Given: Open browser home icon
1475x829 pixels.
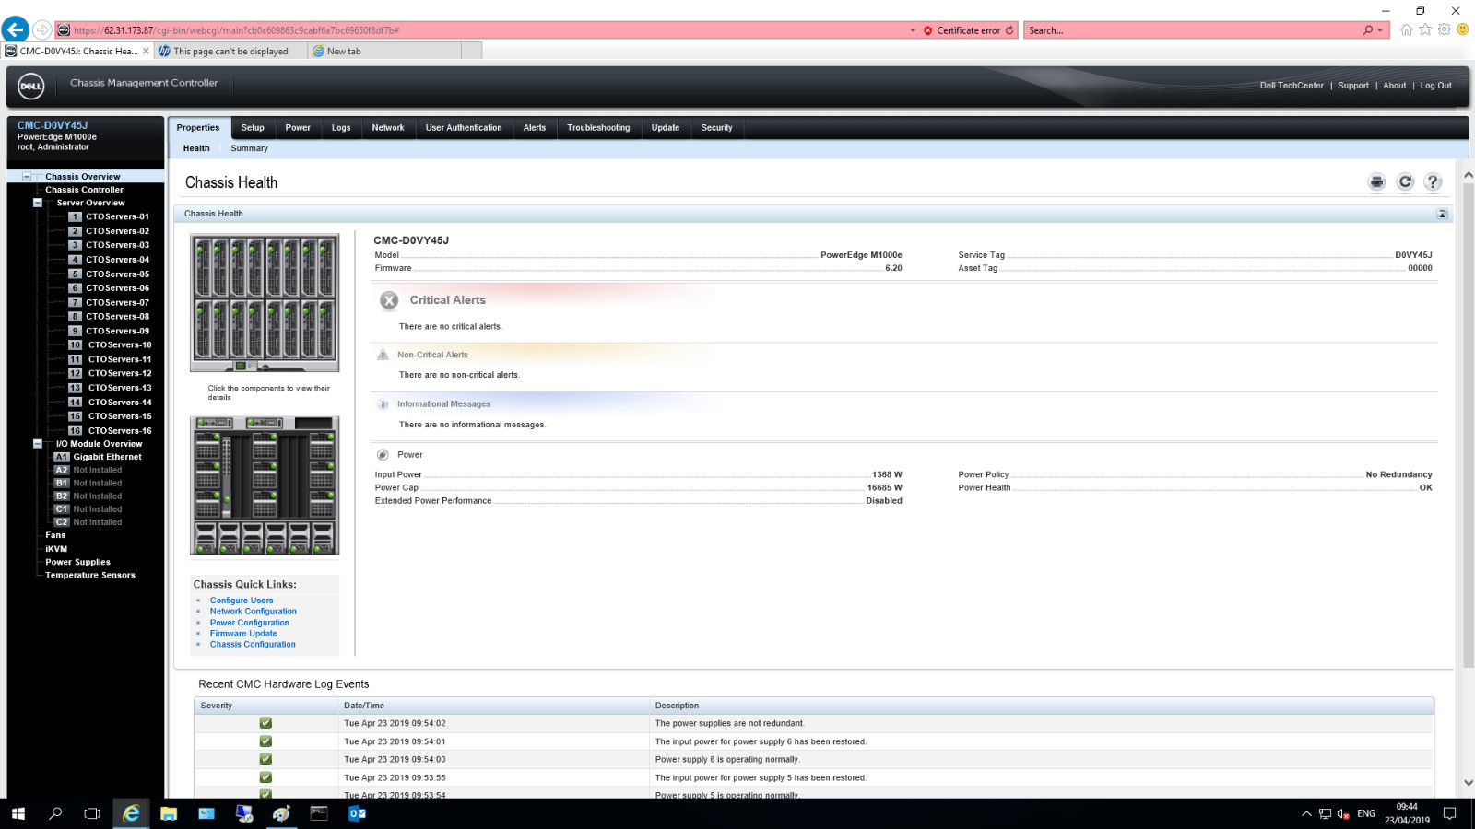Looking at the screenshot, I should [x=1406, y=29].
